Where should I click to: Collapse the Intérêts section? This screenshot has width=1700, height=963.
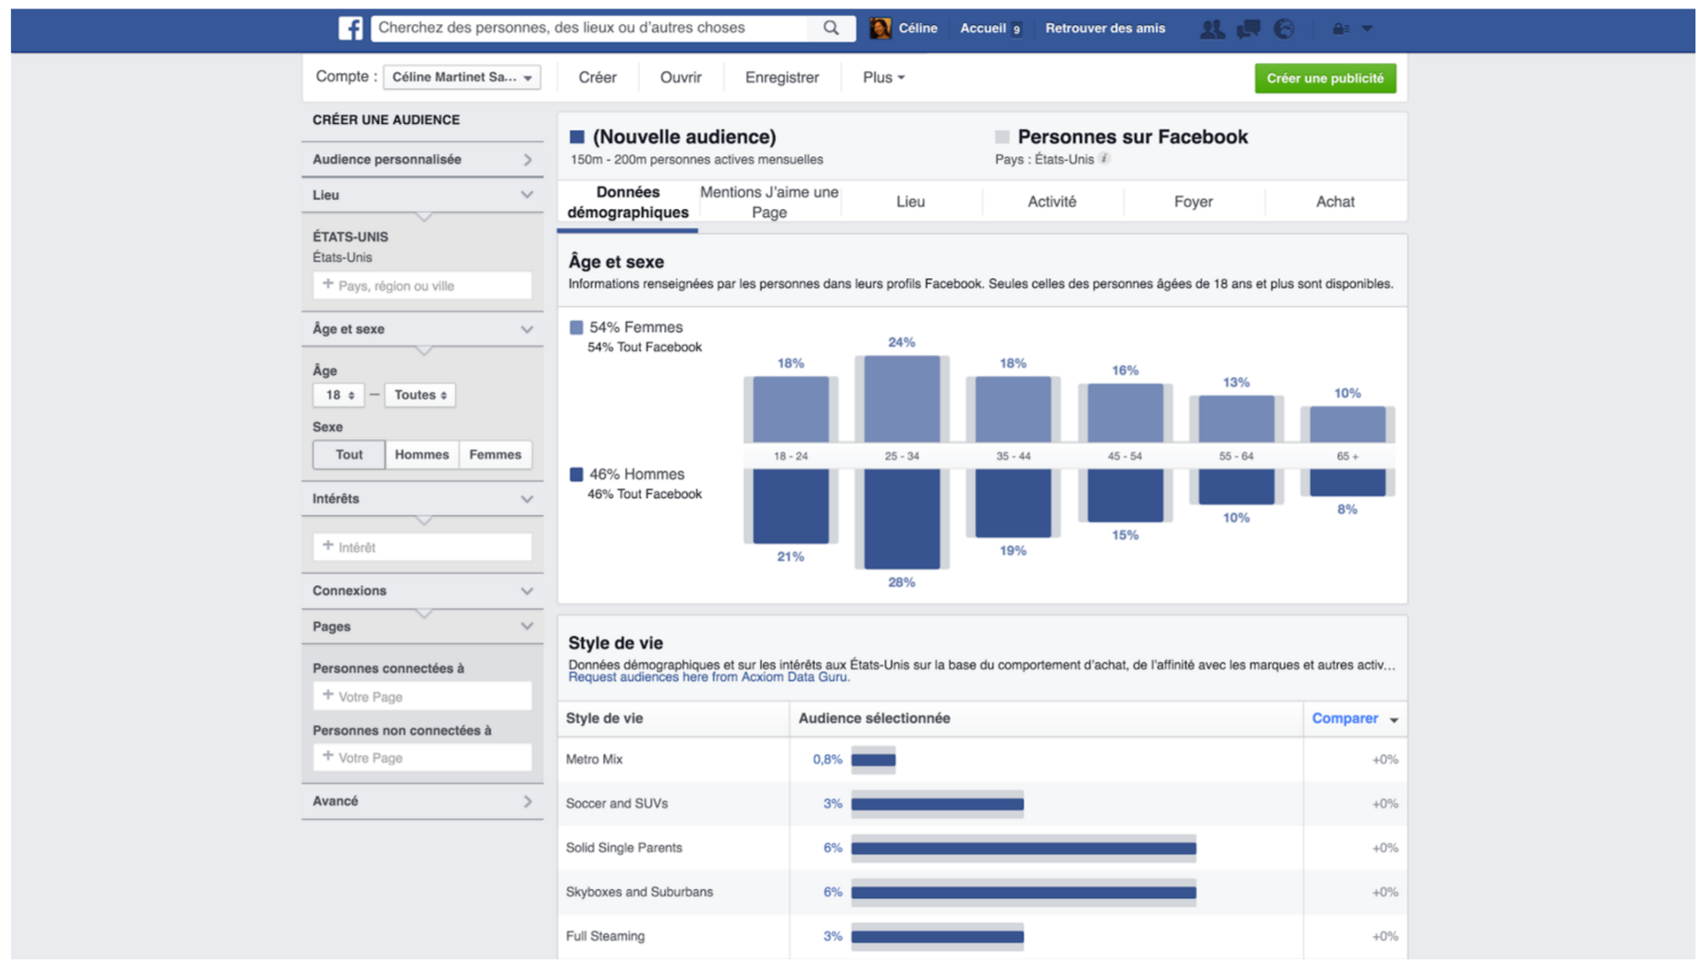[x=423, y=499]
